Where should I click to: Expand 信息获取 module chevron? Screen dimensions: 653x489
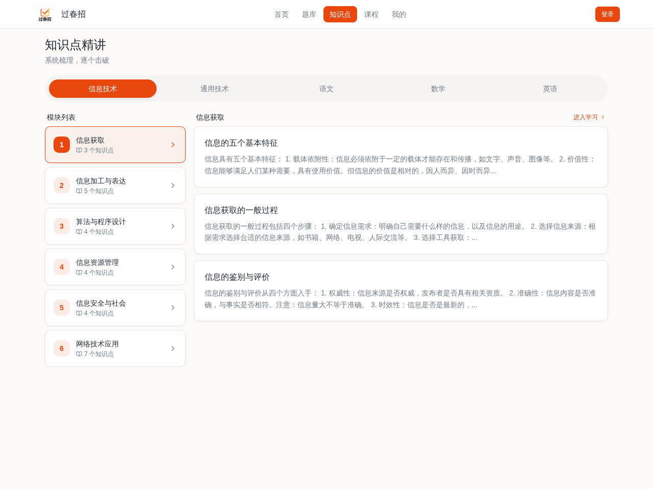173,145
